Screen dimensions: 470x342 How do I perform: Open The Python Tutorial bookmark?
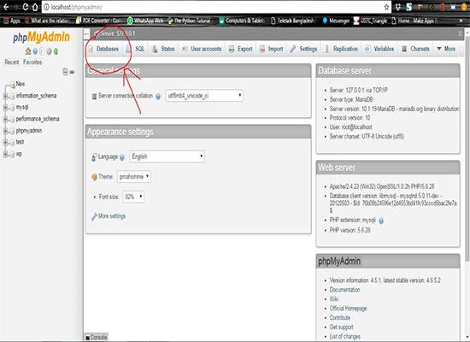(189, 21)
